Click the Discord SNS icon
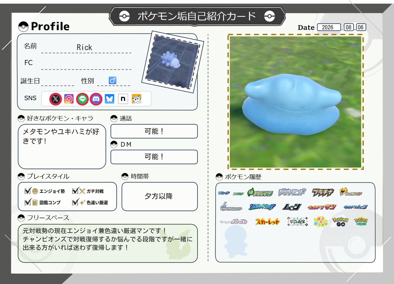 coord(96,99)
